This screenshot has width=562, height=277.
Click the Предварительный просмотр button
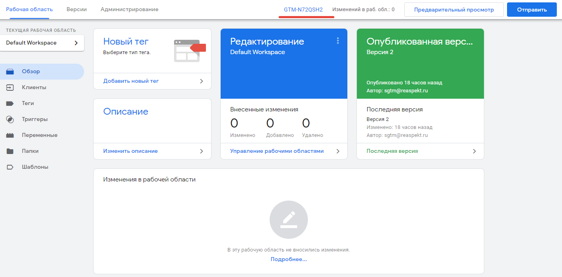pyautogui.click(x=454, y=10)
